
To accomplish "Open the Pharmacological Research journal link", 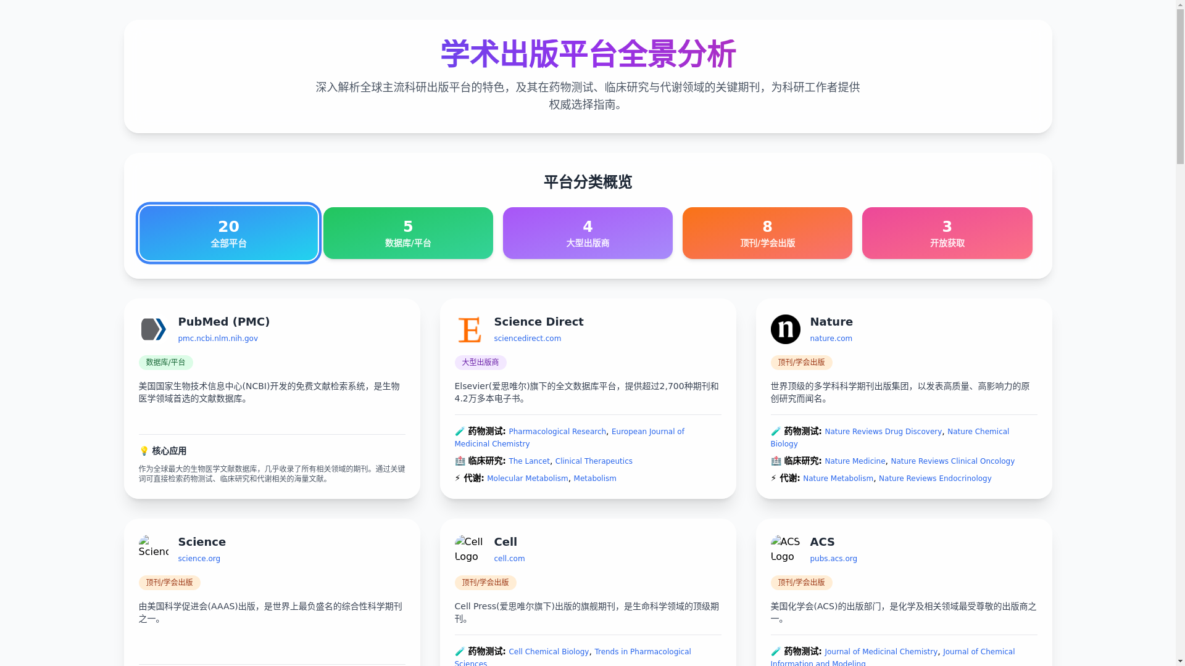I will click(x=557, y=432).
